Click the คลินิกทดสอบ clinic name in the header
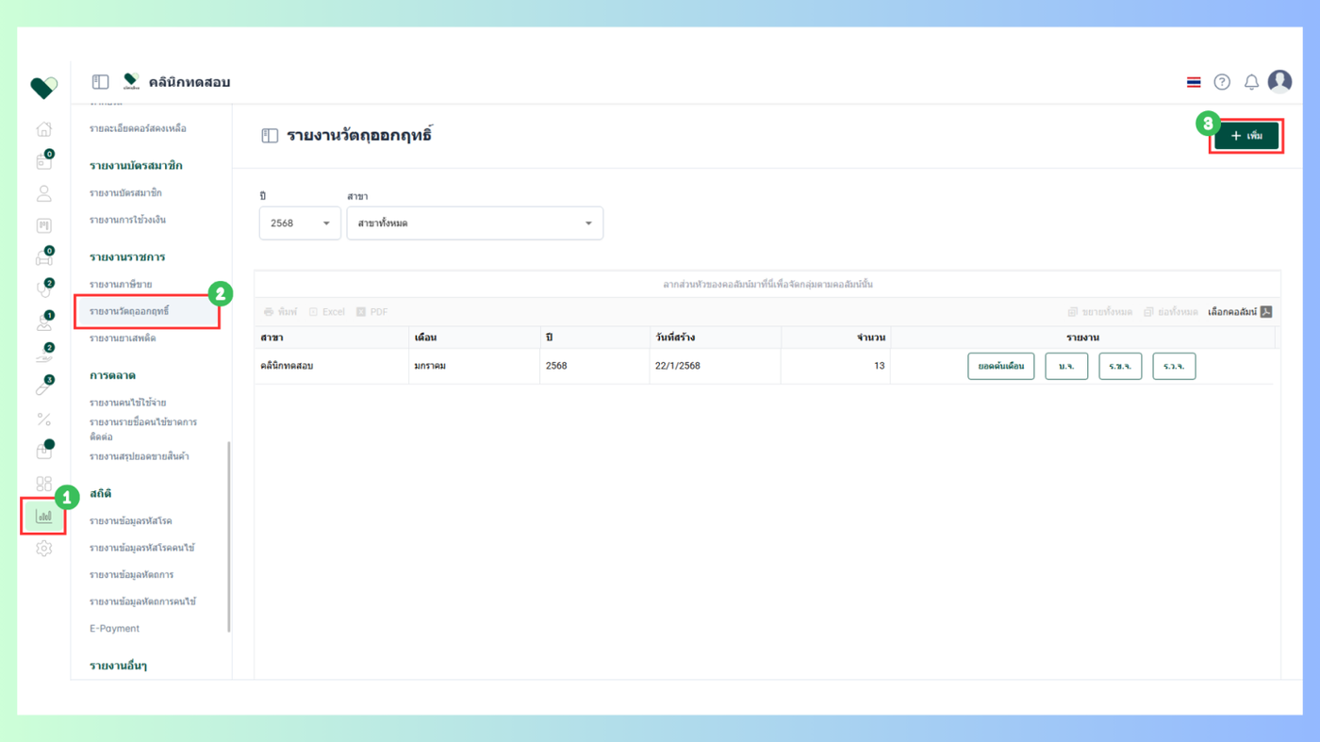Screen dimensions: 1320x742 pyautogui.click(x=189, y=82)
